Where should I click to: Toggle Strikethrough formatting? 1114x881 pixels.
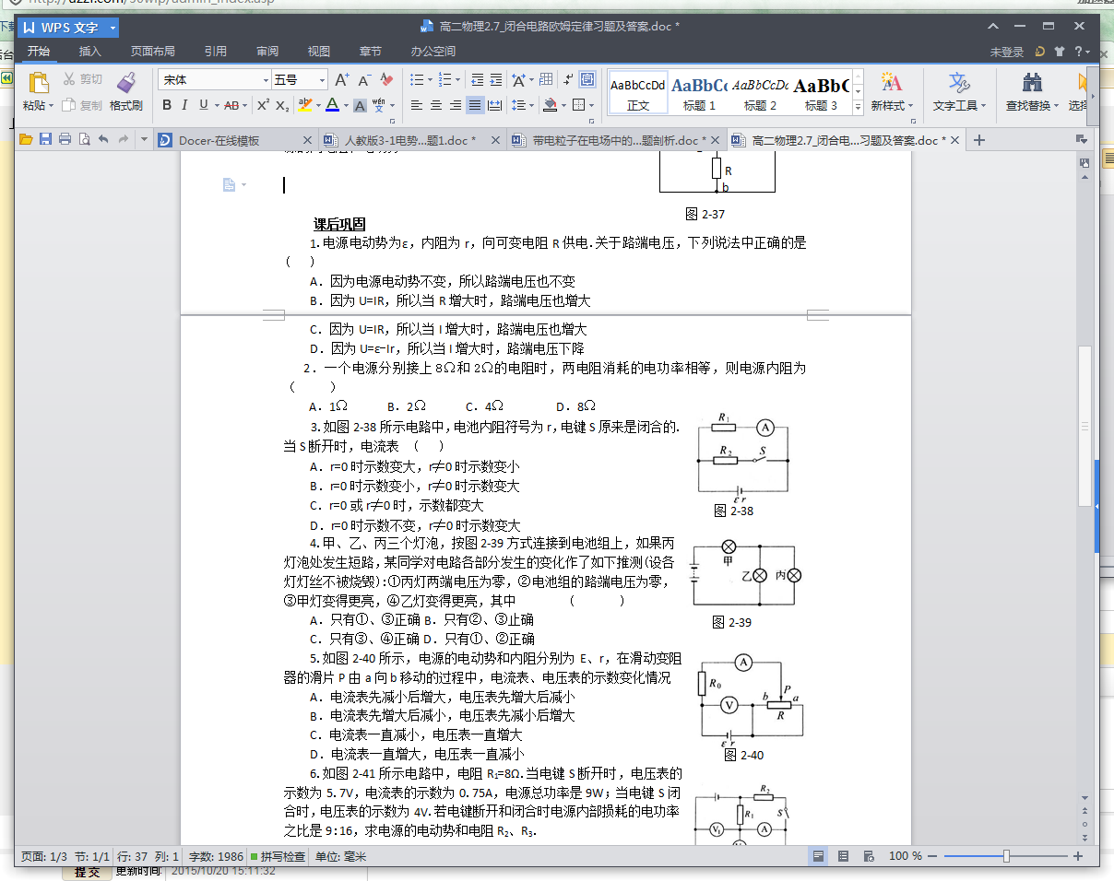pyautogui.click(x=231, y=105)
